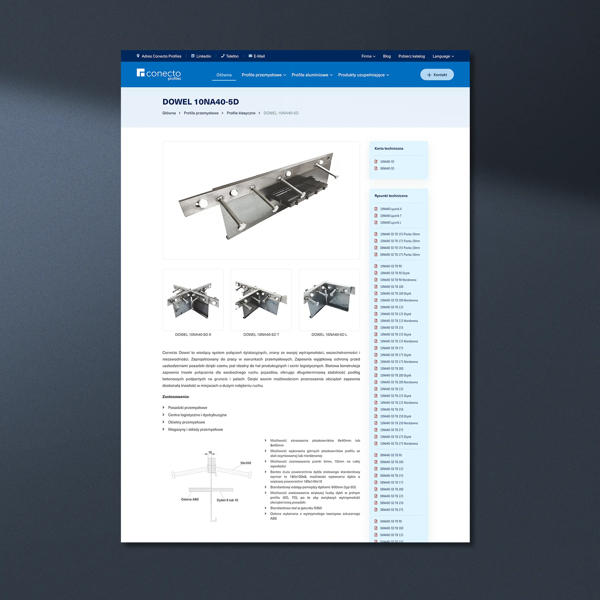
Task: Click PDF icon for 08NA40-5D T8 90
Action: 376,455
